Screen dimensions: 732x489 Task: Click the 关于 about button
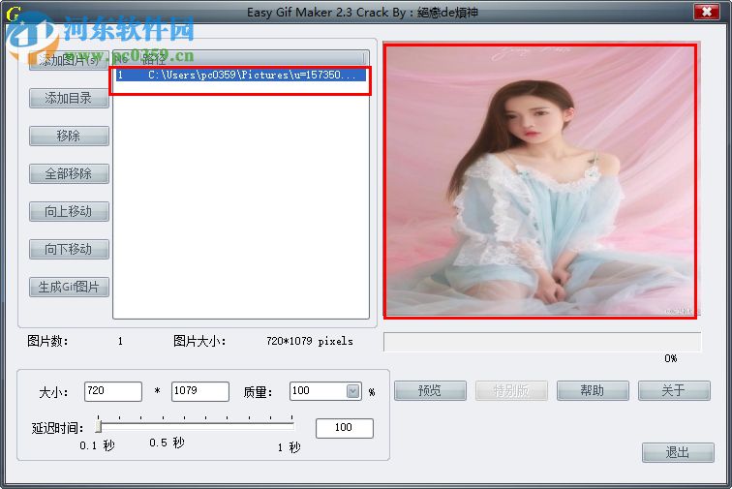tap(674, 391)
